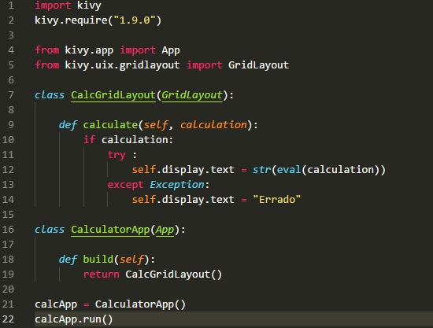Click the calculation parameter in the def line
The width and height of the screenshot is (433, 328).
pyautogui.click(x=213, y=125)
